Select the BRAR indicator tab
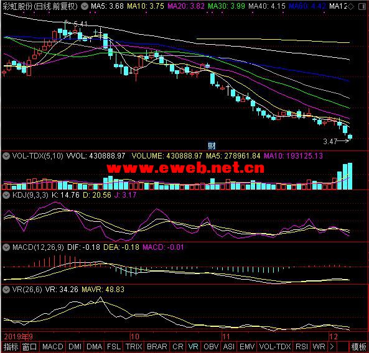 pos(157,347)
